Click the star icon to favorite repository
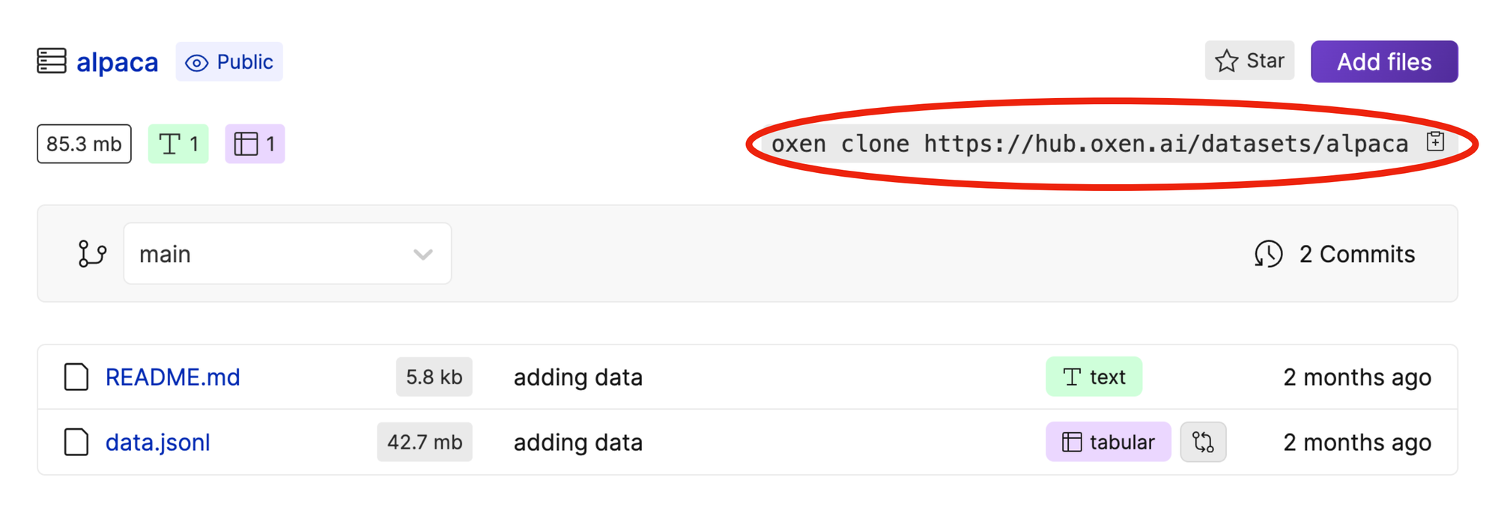1498x516 pixels. (x=1227, y=61)
